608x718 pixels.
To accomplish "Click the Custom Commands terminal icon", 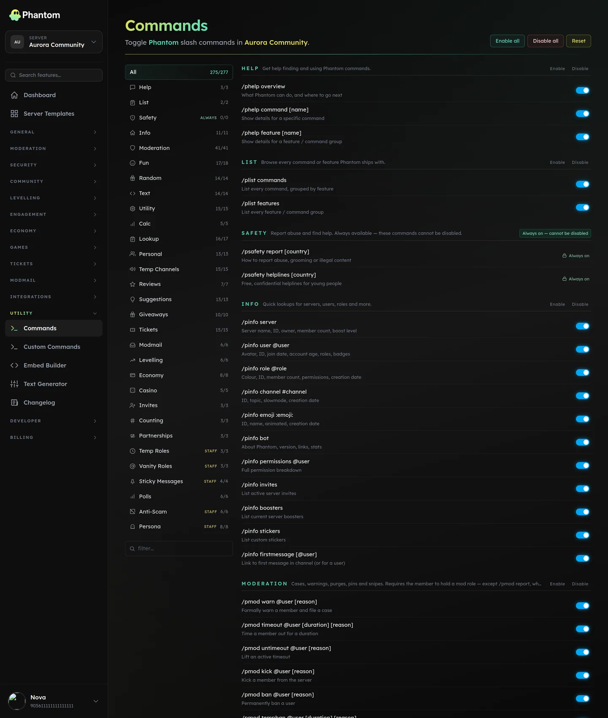I will click(x=14, y=347).
